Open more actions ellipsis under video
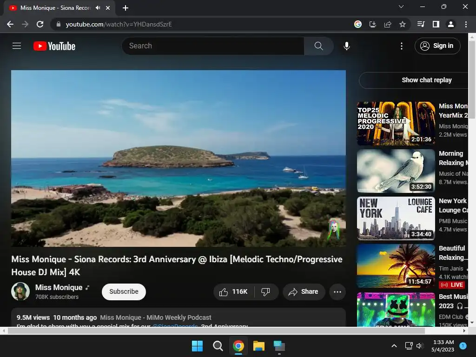The image size is (476, 357). click(x=337, y=292)
